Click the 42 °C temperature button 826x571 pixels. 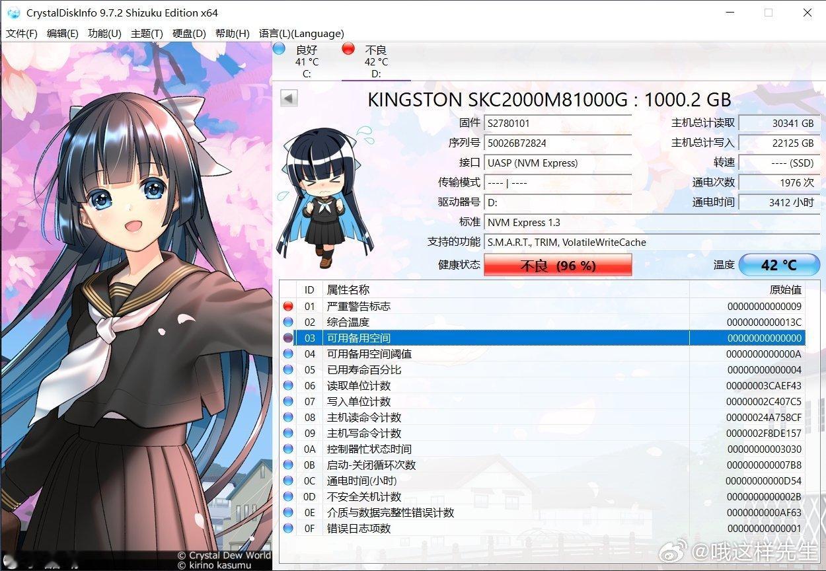point(779,264)
